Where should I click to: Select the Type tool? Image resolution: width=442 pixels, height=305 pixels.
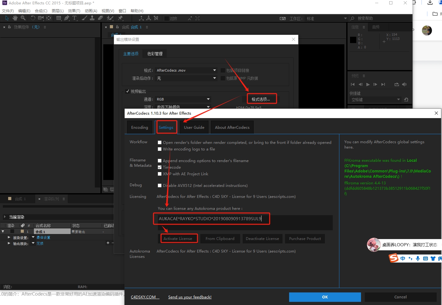(74, 18)
